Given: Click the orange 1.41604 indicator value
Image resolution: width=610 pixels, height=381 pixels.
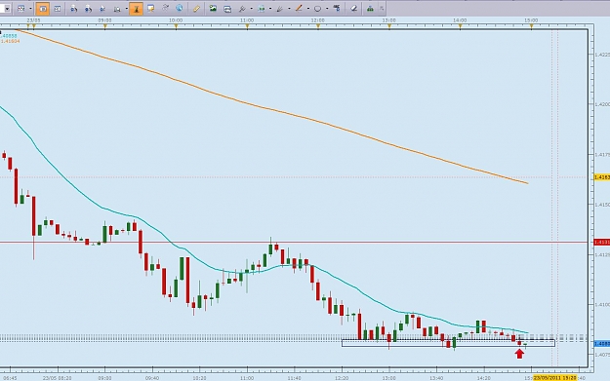Looking at the screenshot, I should (10, 41).
